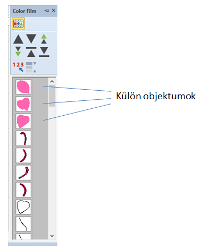Select the third pink heart thumbnail
Image resolution: width=219 pixels, height=250 pixels.
[23, 121]
